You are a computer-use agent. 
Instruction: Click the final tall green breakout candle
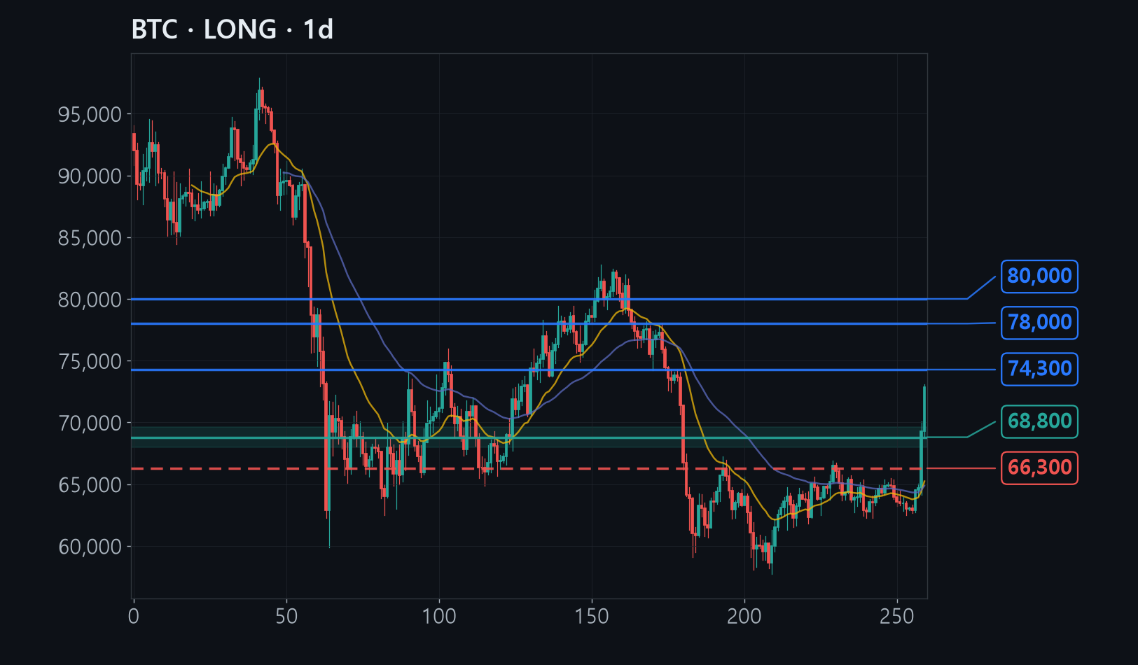coord(924,408)
